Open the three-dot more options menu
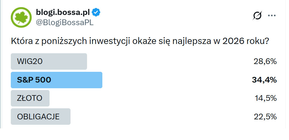Image resolution: width=289 pixels, height=140 pixels. [272, 16]
